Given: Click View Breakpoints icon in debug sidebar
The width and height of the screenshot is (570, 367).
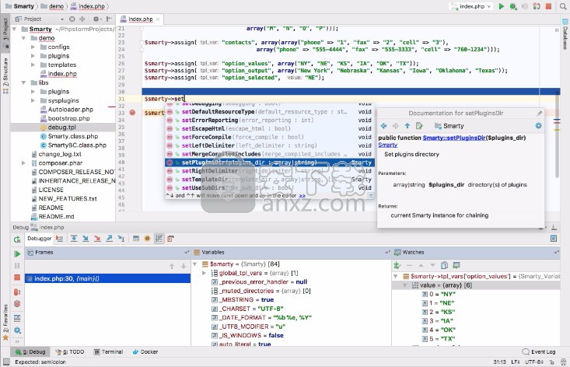Looking at the screenshot, I should (x=17, y=292).
